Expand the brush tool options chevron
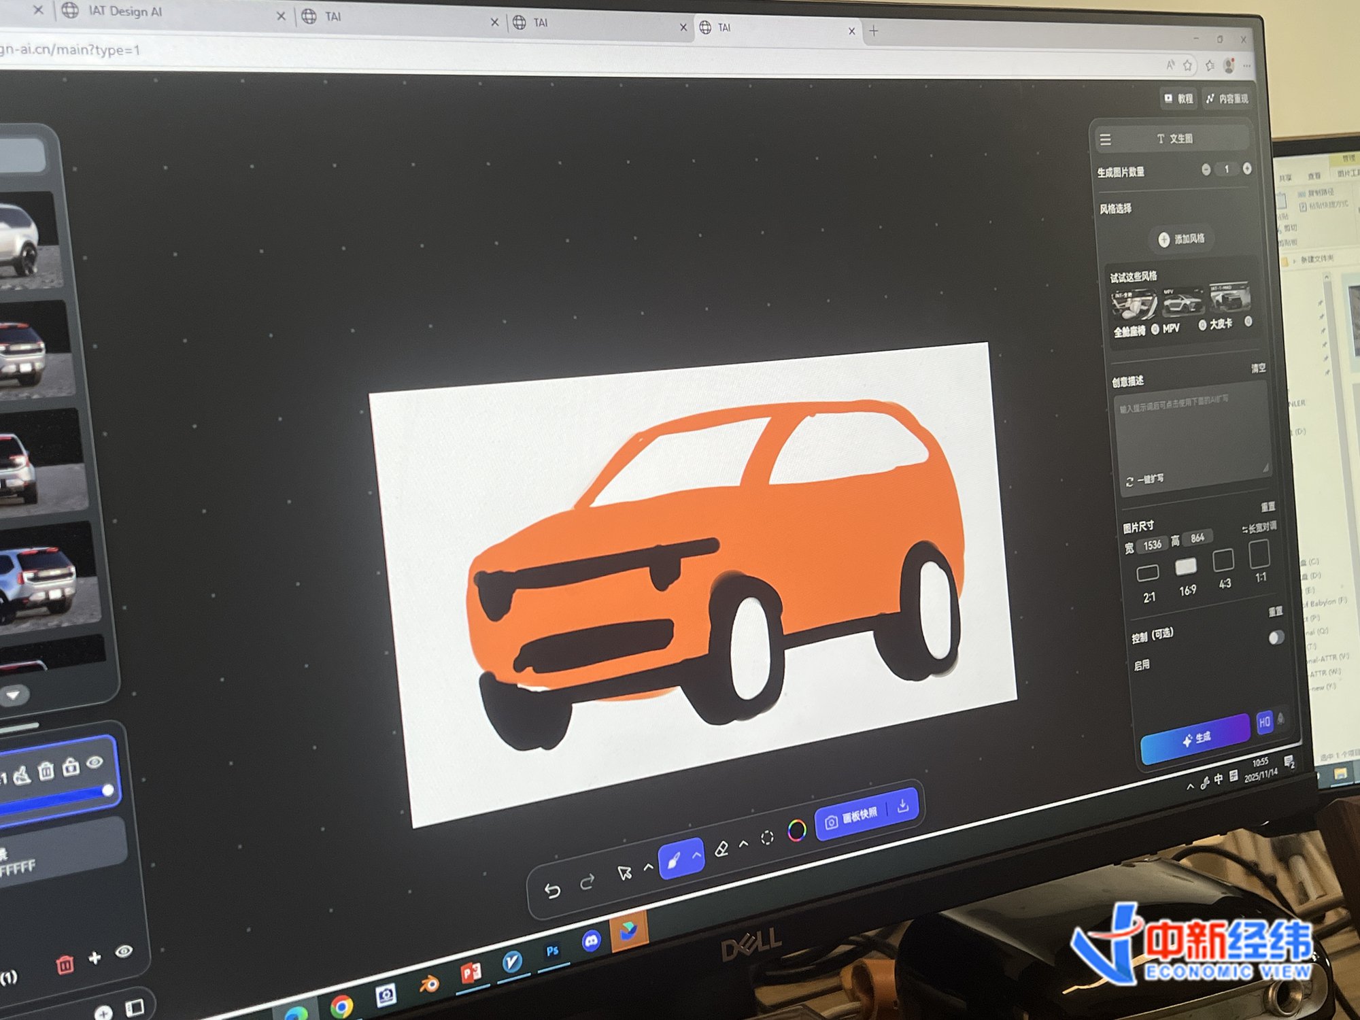Image resolution: width=1360 pixels, height=1020 pixels. pos(696,855)
